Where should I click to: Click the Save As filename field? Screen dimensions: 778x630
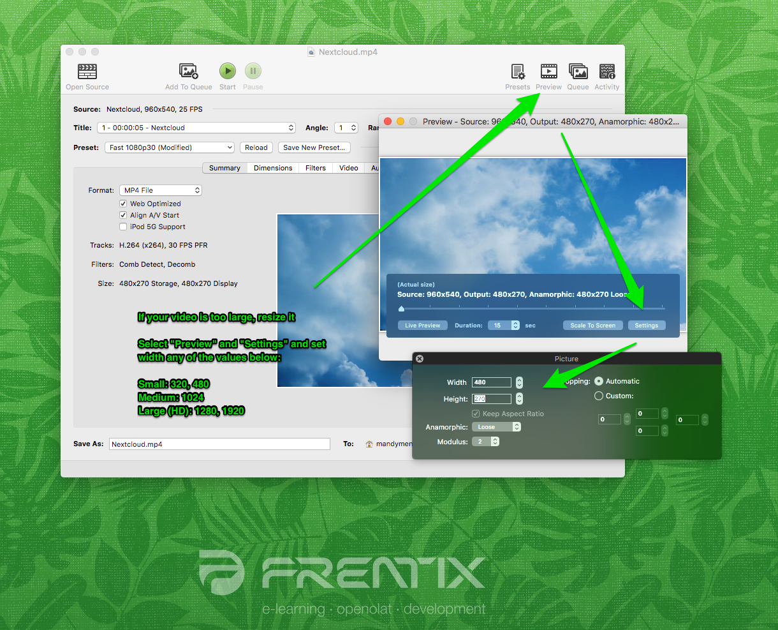219,444
